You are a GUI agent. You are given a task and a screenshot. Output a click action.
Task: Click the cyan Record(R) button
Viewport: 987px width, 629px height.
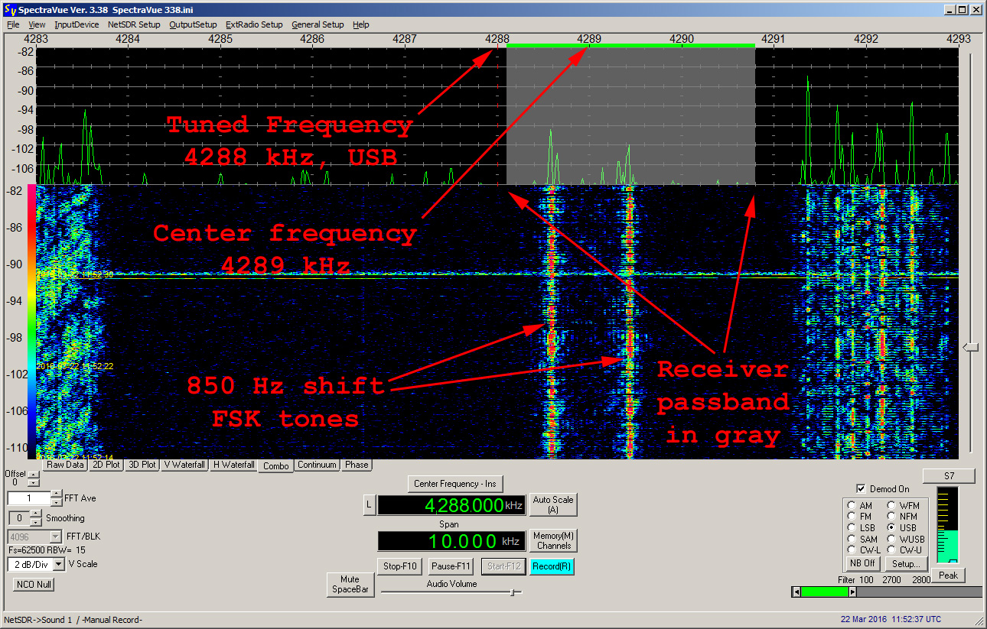pos(552,566)
